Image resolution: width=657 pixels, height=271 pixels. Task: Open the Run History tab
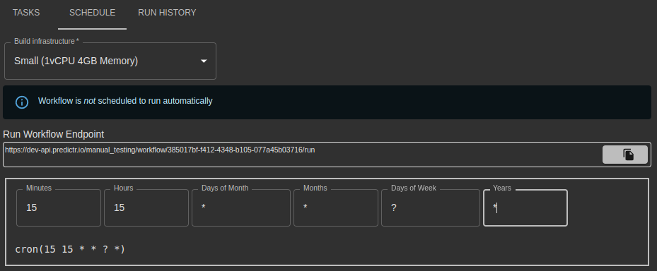167,13
